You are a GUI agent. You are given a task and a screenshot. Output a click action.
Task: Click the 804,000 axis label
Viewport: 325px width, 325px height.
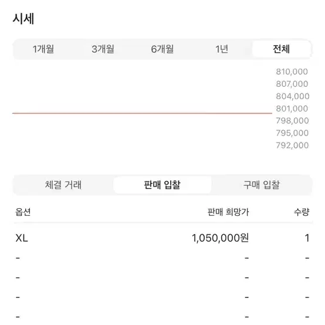(x=293, y=96)
